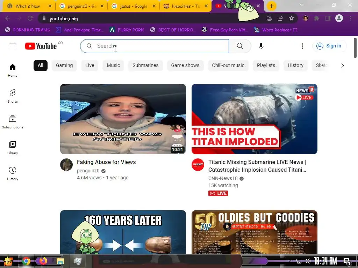Open penguinz0 channel avatar
Viewport: 358px width, 268px height.
point(66,165)
